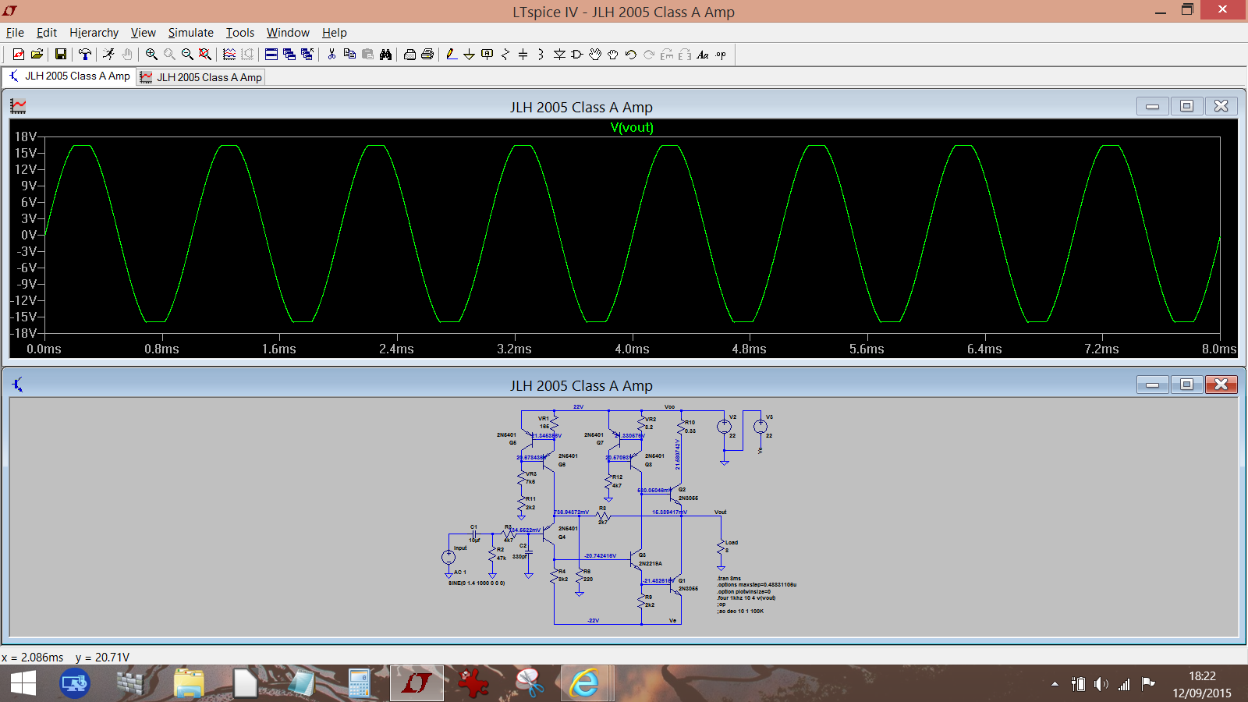Click the cursor coordinates in the status bar
The height and width of the screenshot is (702, 1248).
click(66, 658)
